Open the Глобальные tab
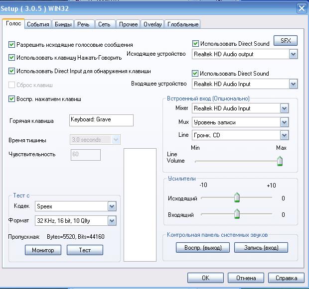Viewport: 309px width, 289px height. pyautogui.click(x=183, y=24)
